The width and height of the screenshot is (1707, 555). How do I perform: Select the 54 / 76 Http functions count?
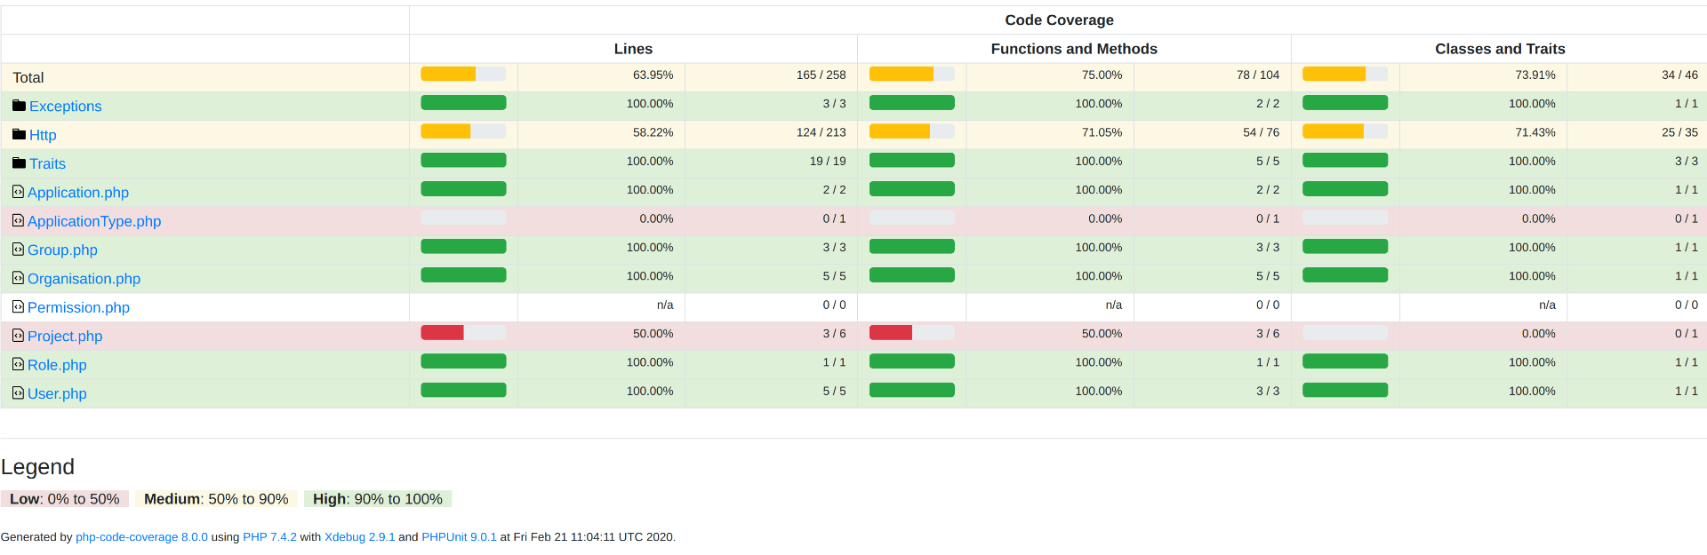tap(1261, 132)
